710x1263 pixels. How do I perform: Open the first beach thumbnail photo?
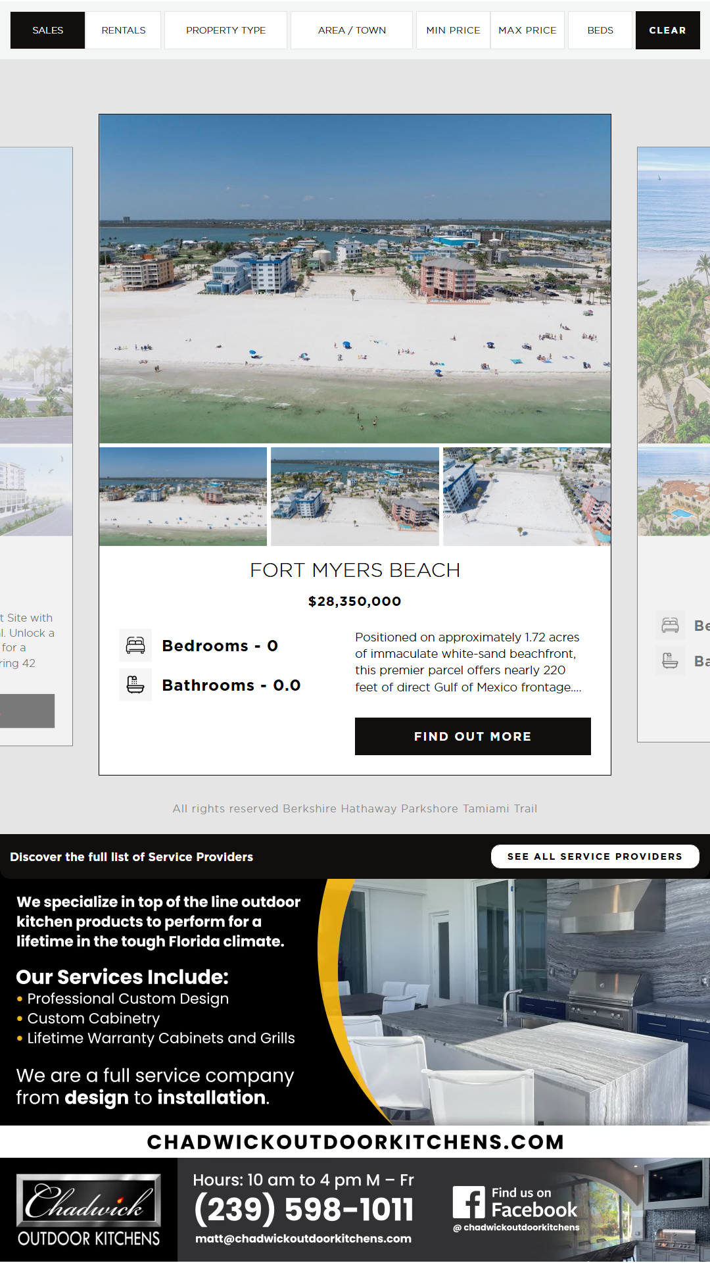click(183, 497)
